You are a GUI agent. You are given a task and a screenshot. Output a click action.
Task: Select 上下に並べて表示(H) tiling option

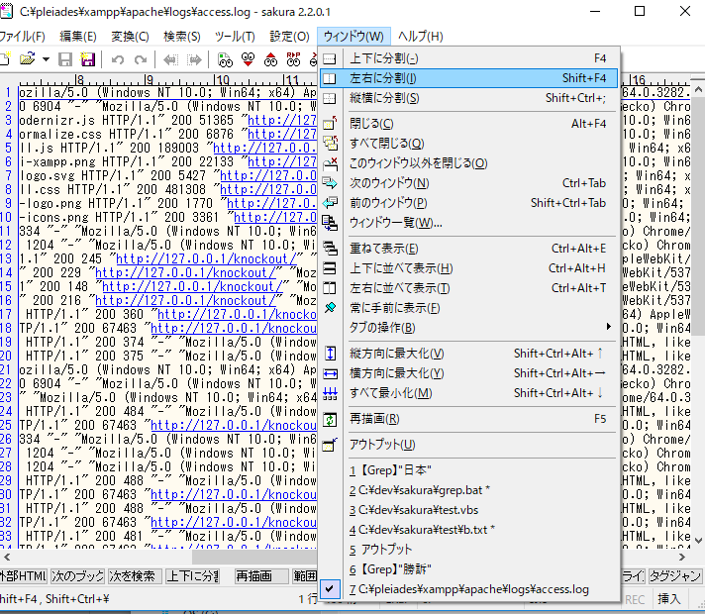tap(468, 268)
